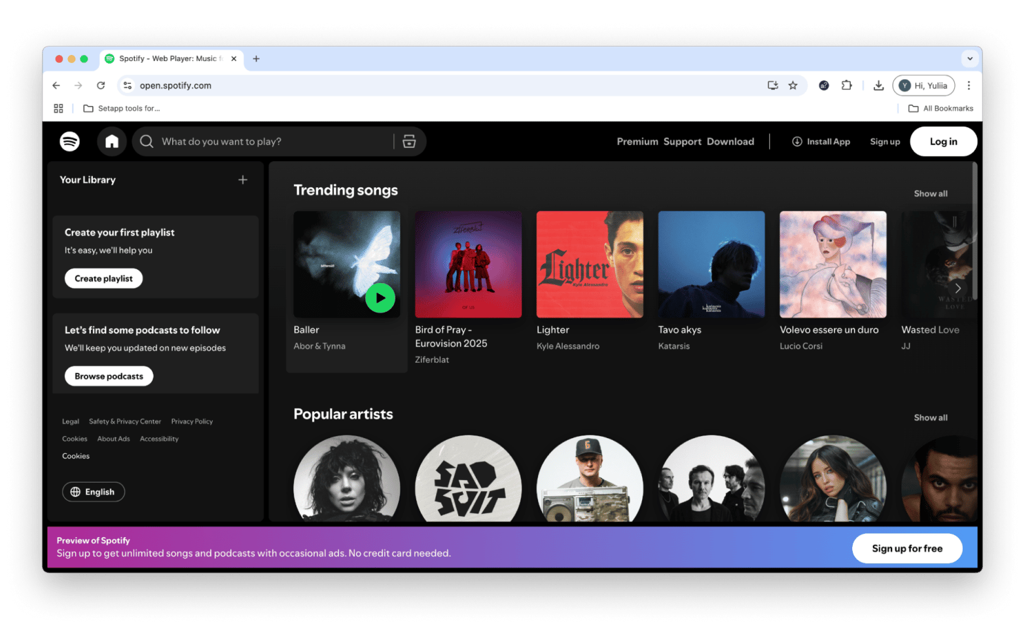The height and width of the screenshot is (634, 1021).
Task: Play Baller with the green play button
Action: (x=380, y=298)
